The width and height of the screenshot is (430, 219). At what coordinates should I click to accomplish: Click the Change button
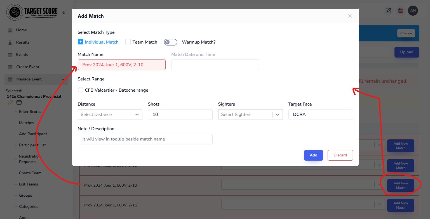click(x=406, y=33)
